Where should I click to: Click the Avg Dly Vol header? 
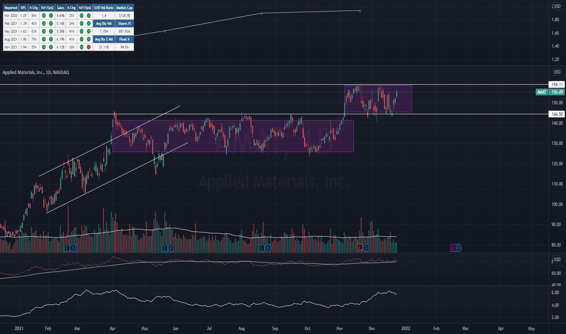[104, 24]
